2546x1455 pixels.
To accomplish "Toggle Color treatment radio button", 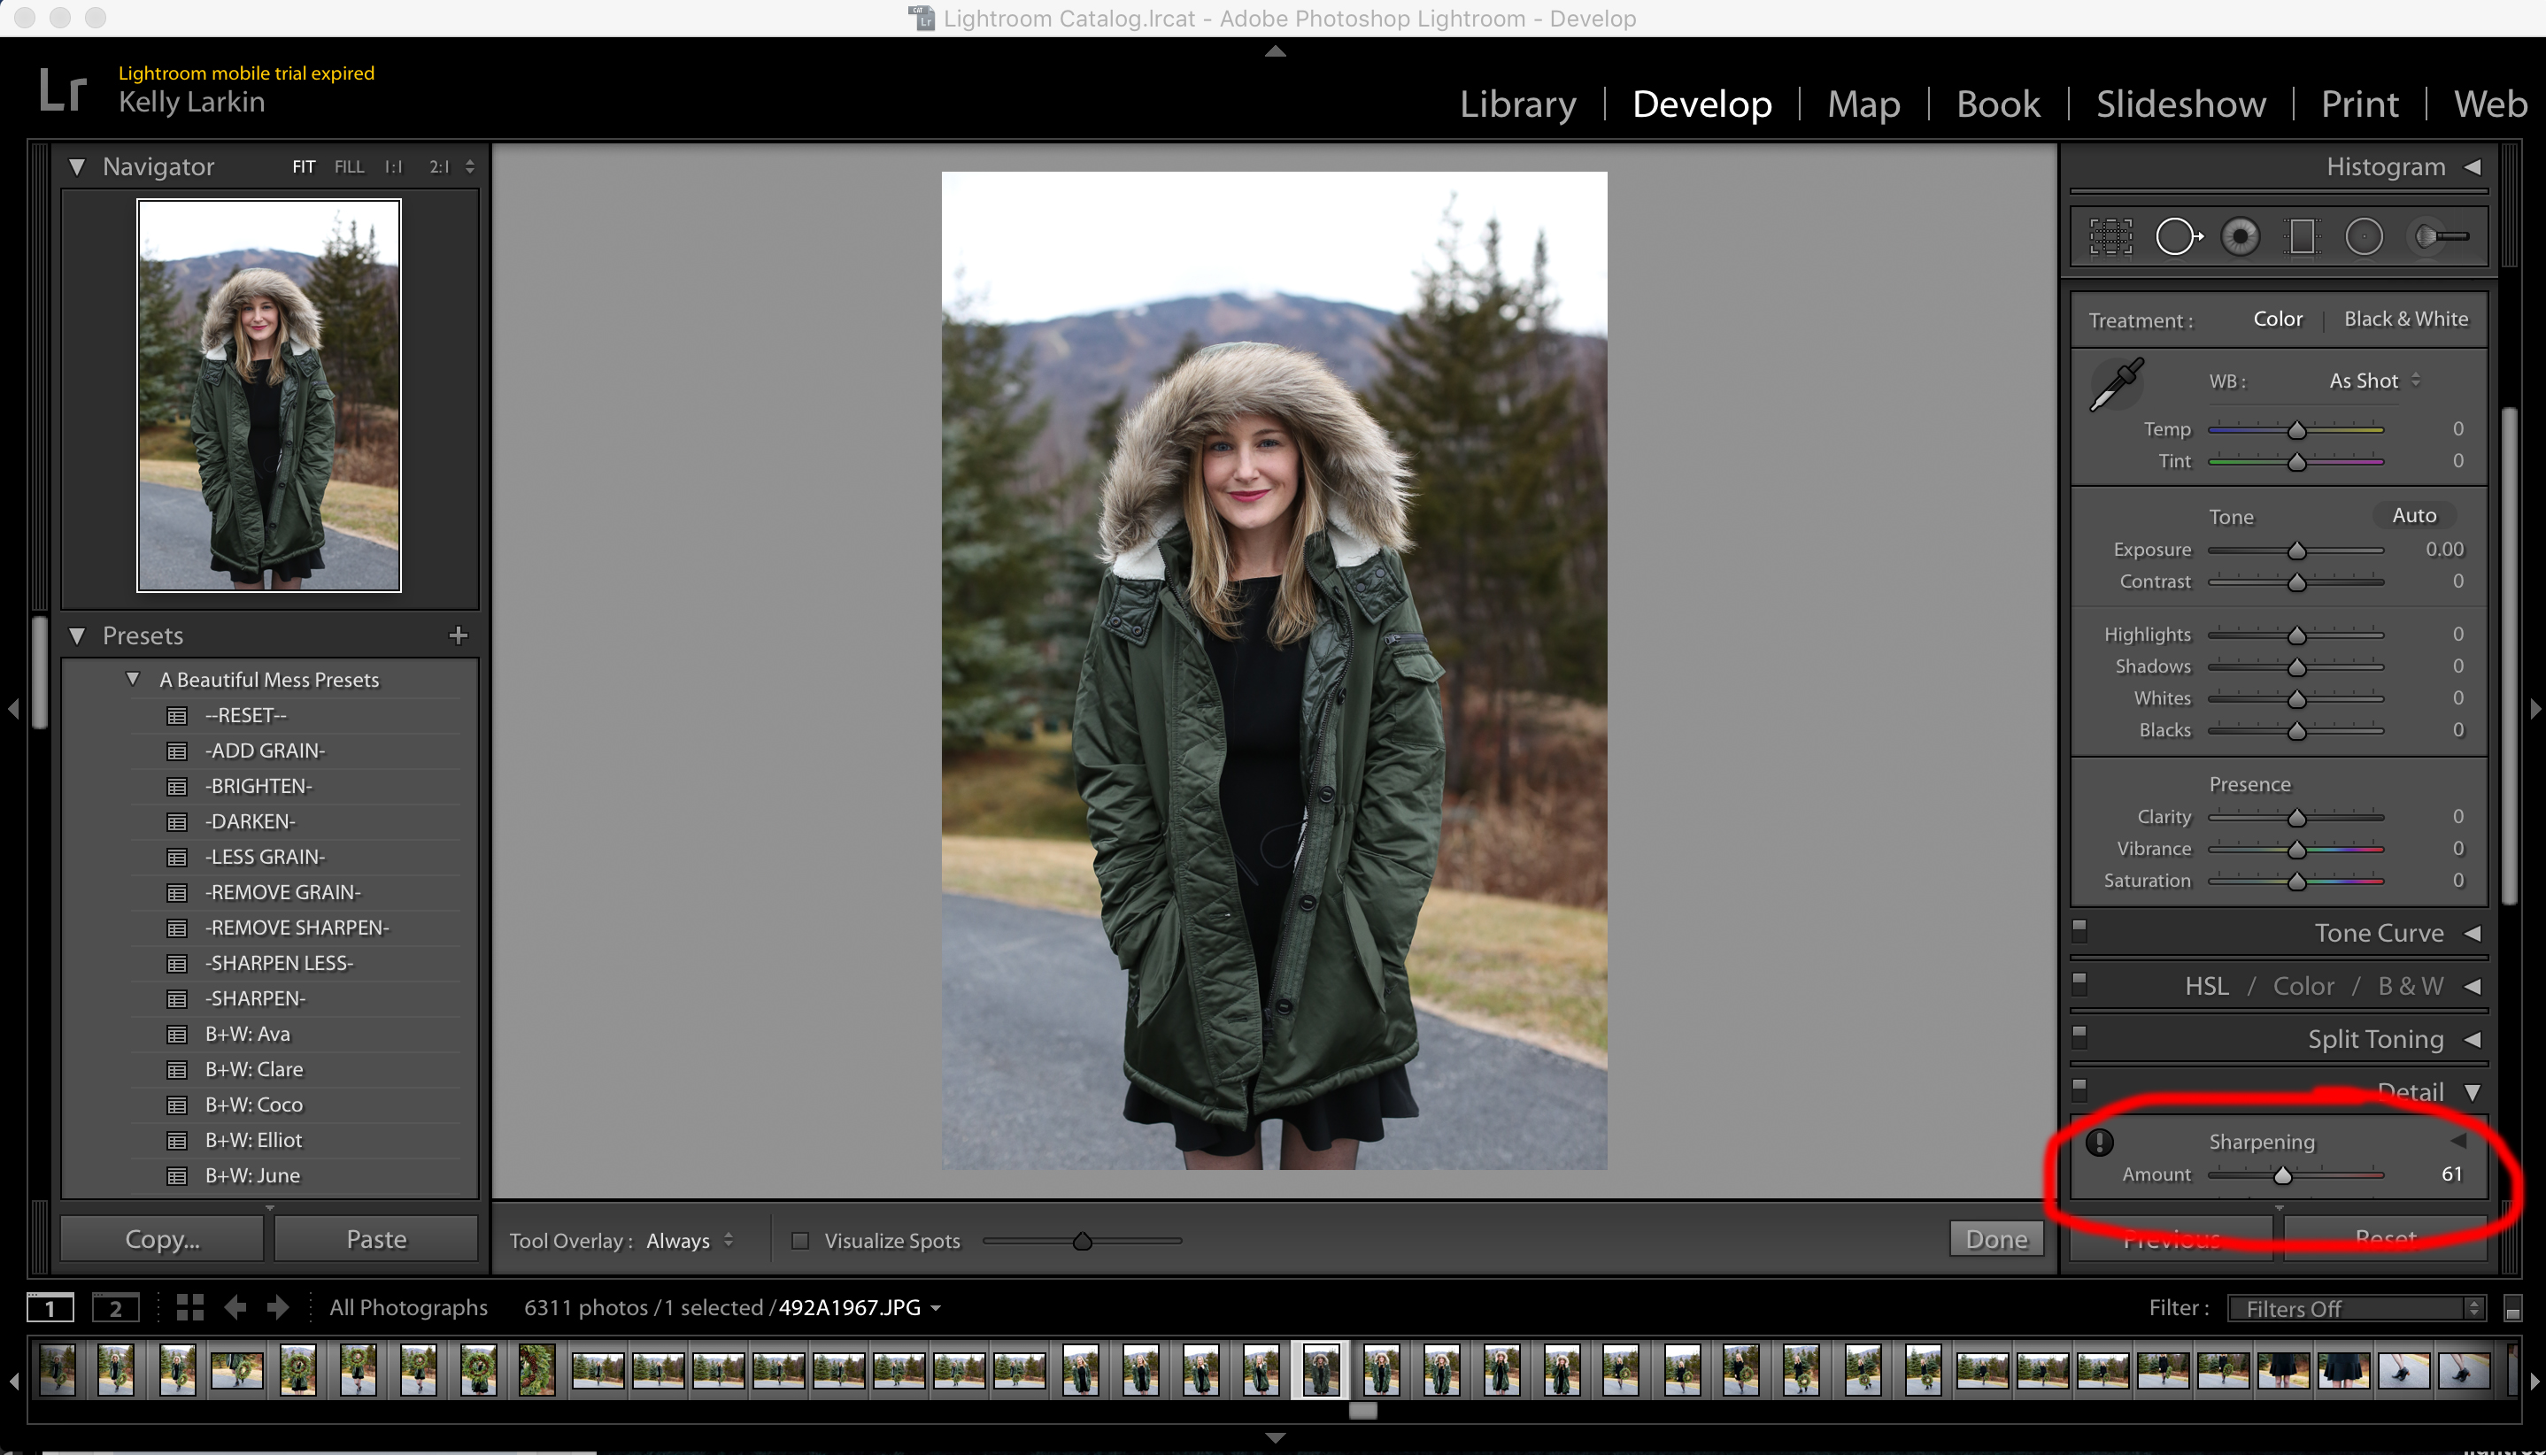I will tap(2277, 317).
